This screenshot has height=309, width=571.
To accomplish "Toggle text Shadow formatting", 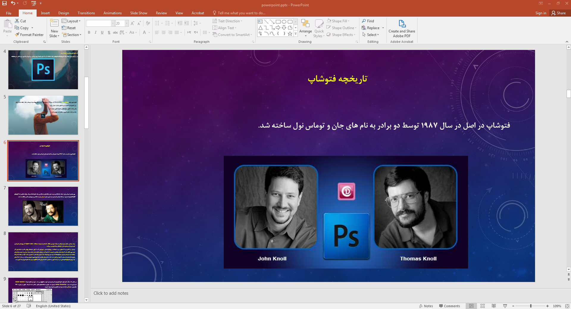I will tap(109, 32).
